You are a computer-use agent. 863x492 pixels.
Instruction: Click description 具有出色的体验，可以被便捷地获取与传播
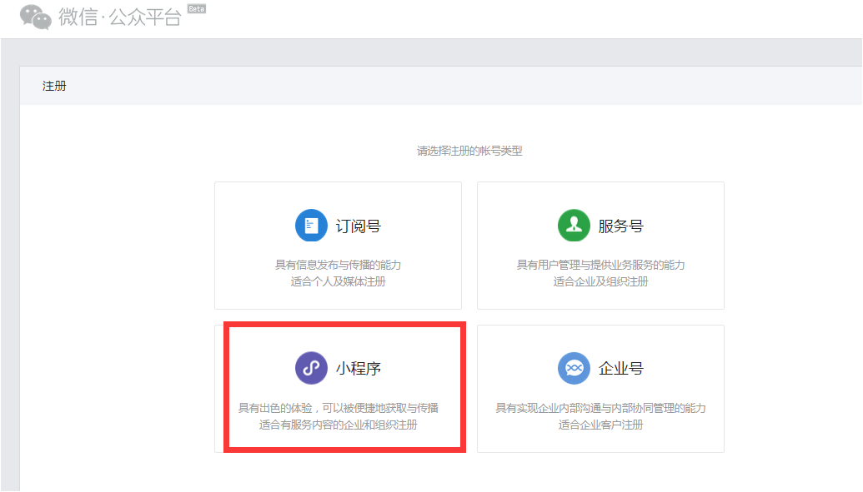click(x=338, y=408)
